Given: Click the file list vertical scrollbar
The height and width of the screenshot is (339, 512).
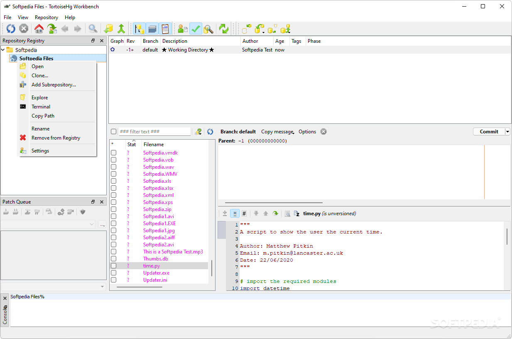Looking at the screenshot, I should pyautogui.click(x=212, y=268).
